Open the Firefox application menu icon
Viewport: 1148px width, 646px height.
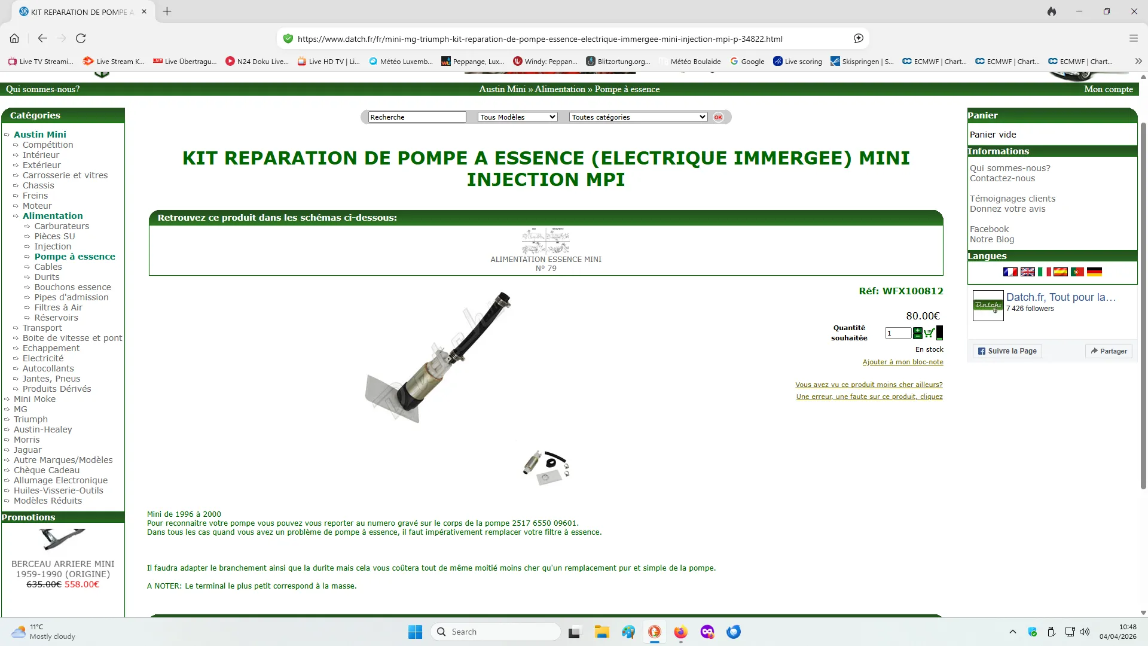pos(1133,38)
